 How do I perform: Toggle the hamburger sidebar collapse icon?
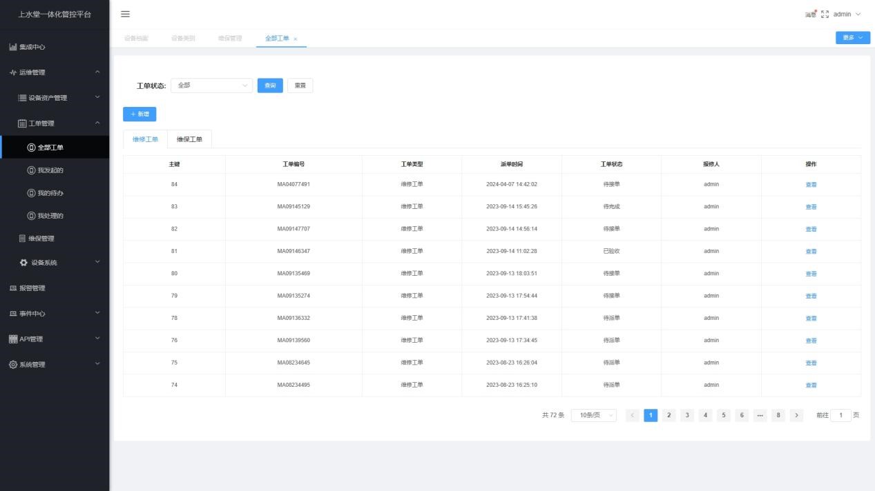click(125, 14)
